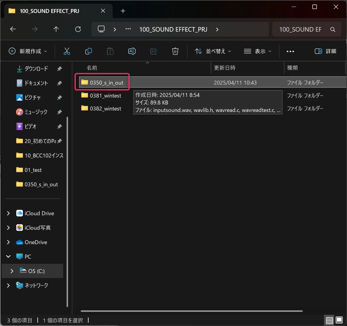Click the horizontal scrollbar of the file list
The height and width of the screenshot is (326, 347).
[192, 311]
